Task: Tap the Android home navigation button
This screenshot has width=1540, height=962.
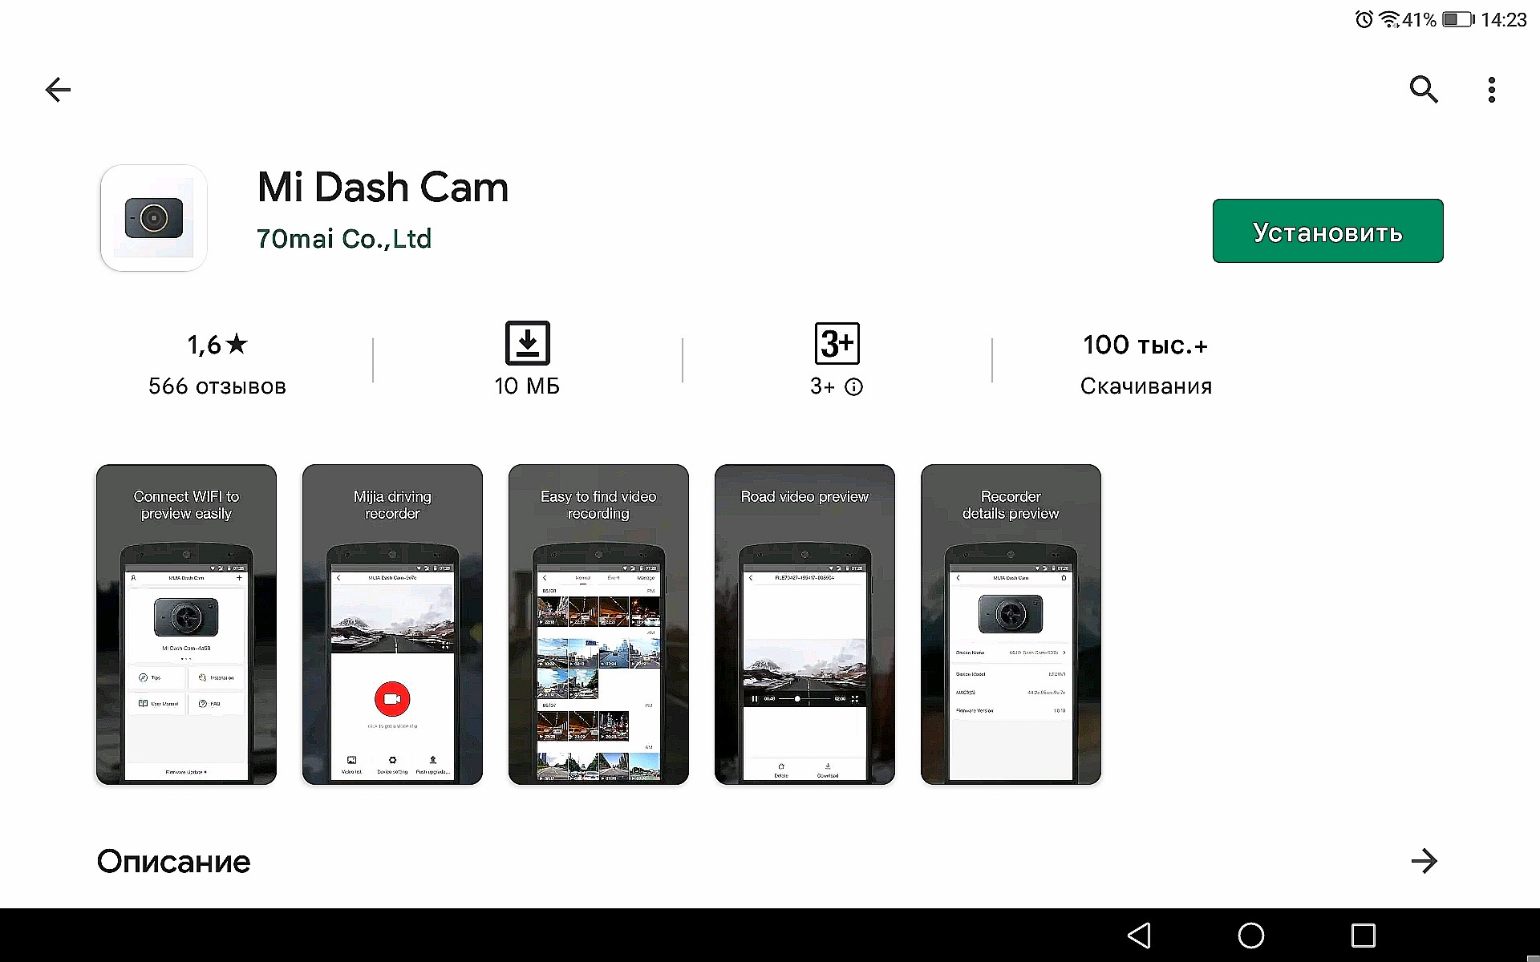Action: pos(1251,936)
